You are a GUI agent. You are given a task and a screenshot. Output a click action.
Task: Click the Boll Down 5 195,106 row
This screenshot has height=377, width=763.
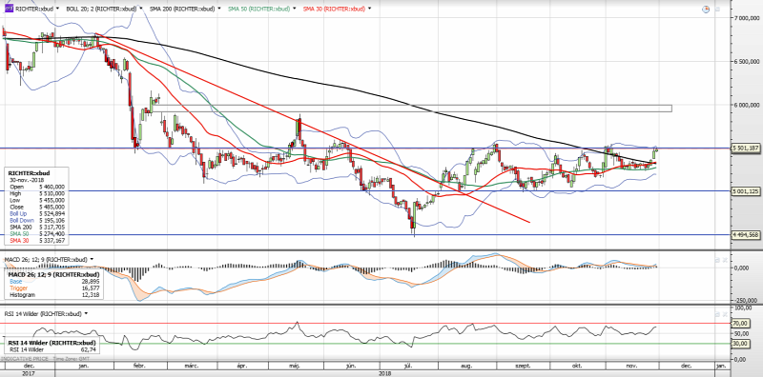coord(37,221)
